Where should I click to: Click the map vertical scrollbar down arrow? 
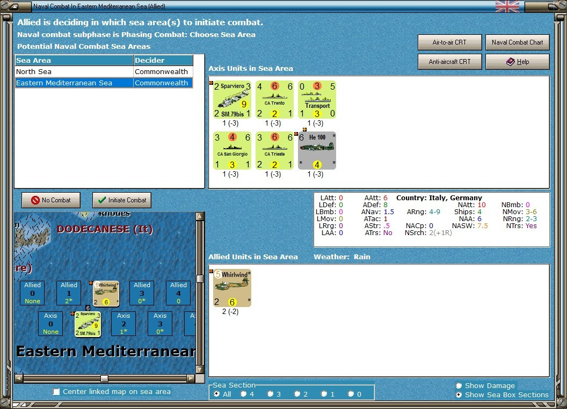(x=200, y=370)
